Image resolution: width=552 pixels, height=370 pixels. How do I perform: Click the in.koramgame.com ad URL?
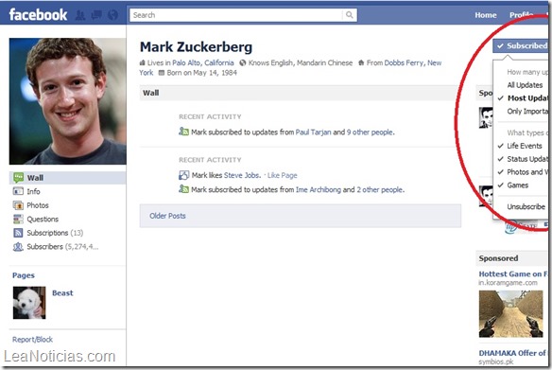(508, 283)
